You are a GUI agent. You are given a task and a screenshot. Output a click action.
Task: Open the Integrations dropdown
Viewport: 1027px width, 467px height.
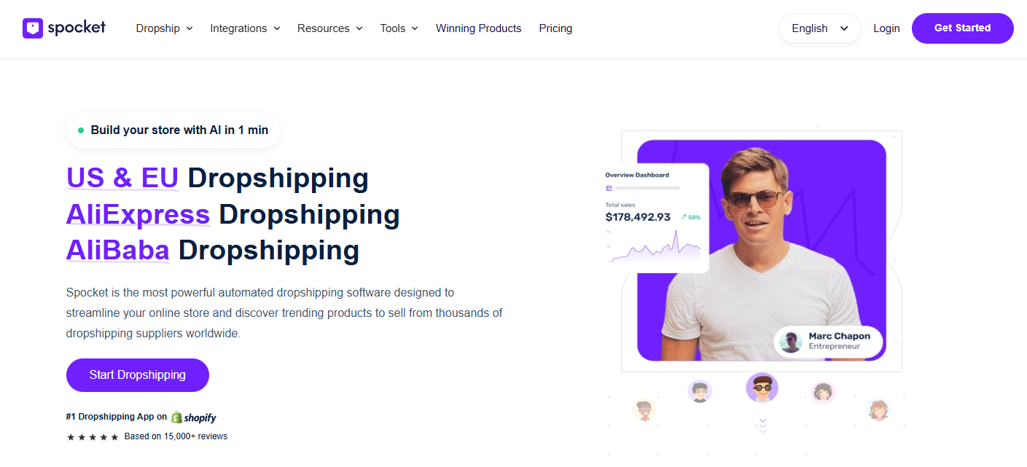pos(246,28)
